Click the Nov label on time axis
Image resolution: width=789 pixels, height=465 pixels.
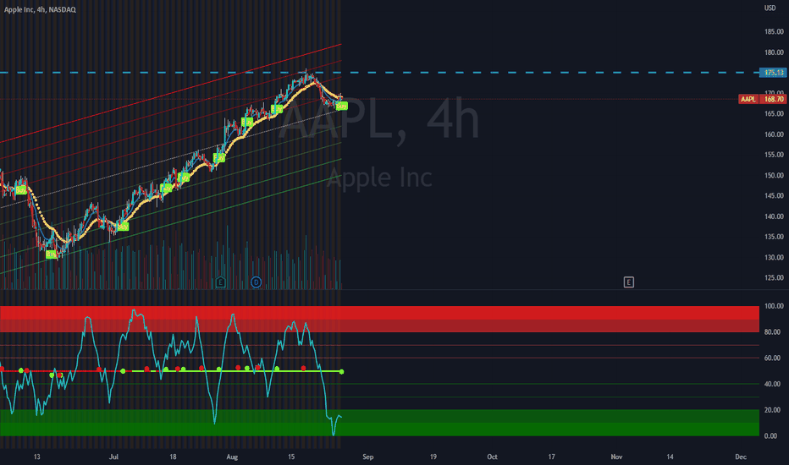coord(616,457)
